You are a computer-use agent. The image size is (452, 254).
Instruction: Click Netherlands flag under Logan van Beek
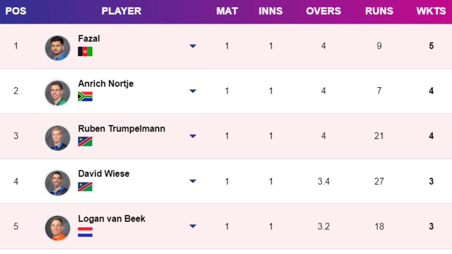tap(85, 232)
